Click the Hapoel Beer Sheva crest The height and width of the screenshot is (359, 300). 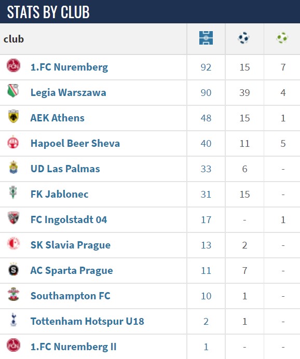click(x=13, y=142)
